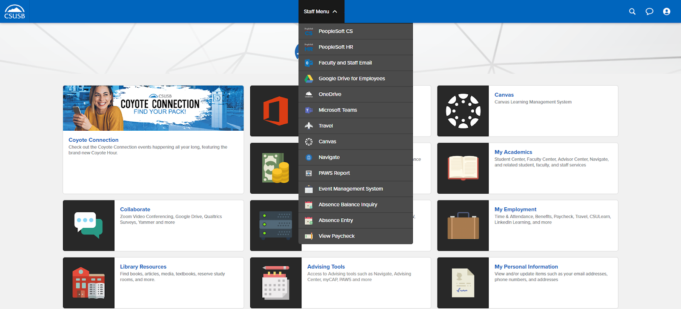Select PeopleSoft HR menu item

[x=356, y=47]
